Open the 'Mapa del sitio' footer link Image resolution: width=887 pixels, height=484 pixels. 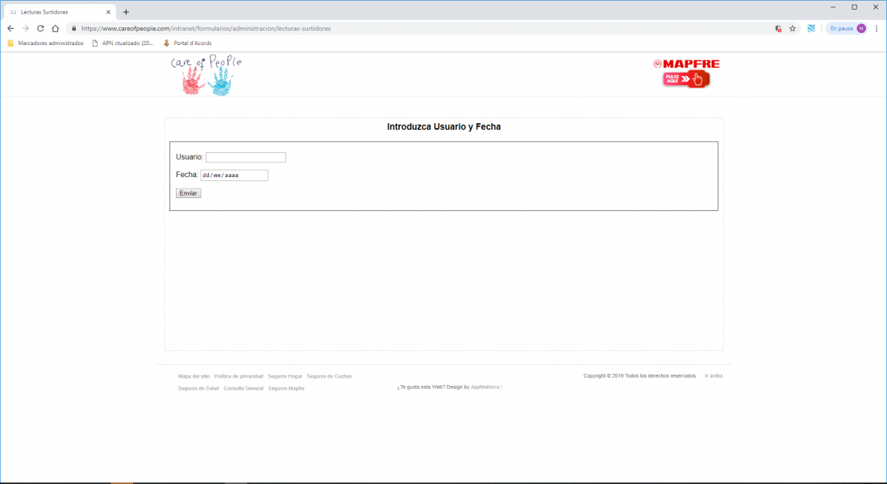194,376
